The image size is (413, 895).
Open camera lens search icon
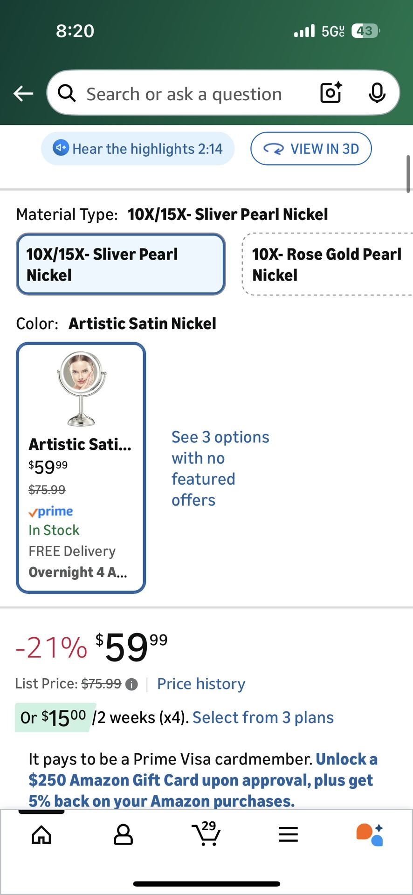click(331, 93)
